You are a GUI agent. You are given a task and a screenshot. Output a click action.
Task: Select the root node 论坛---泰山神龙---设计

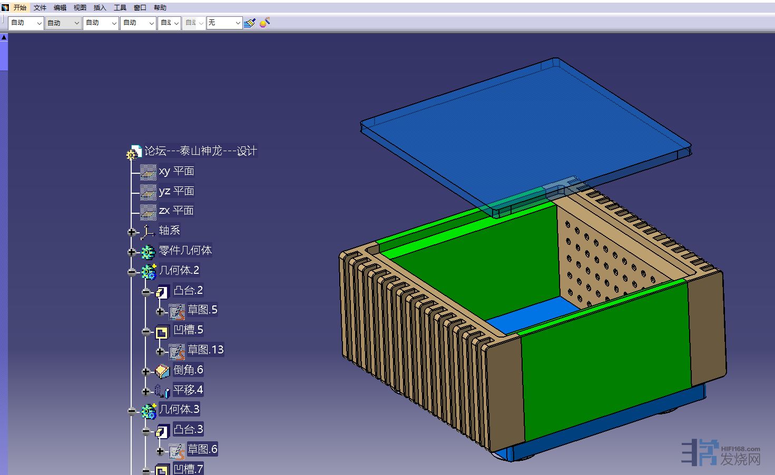(x=200, y=151)
